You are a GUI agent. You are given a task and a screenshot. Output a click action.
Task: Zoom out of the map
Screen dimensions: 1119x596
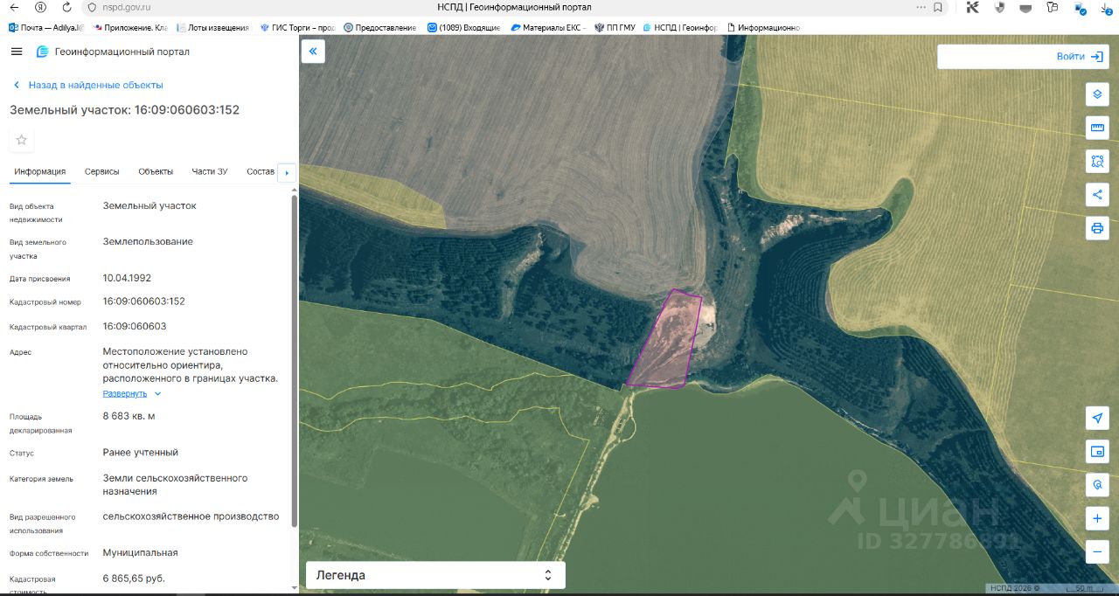tap(1097, 551)
